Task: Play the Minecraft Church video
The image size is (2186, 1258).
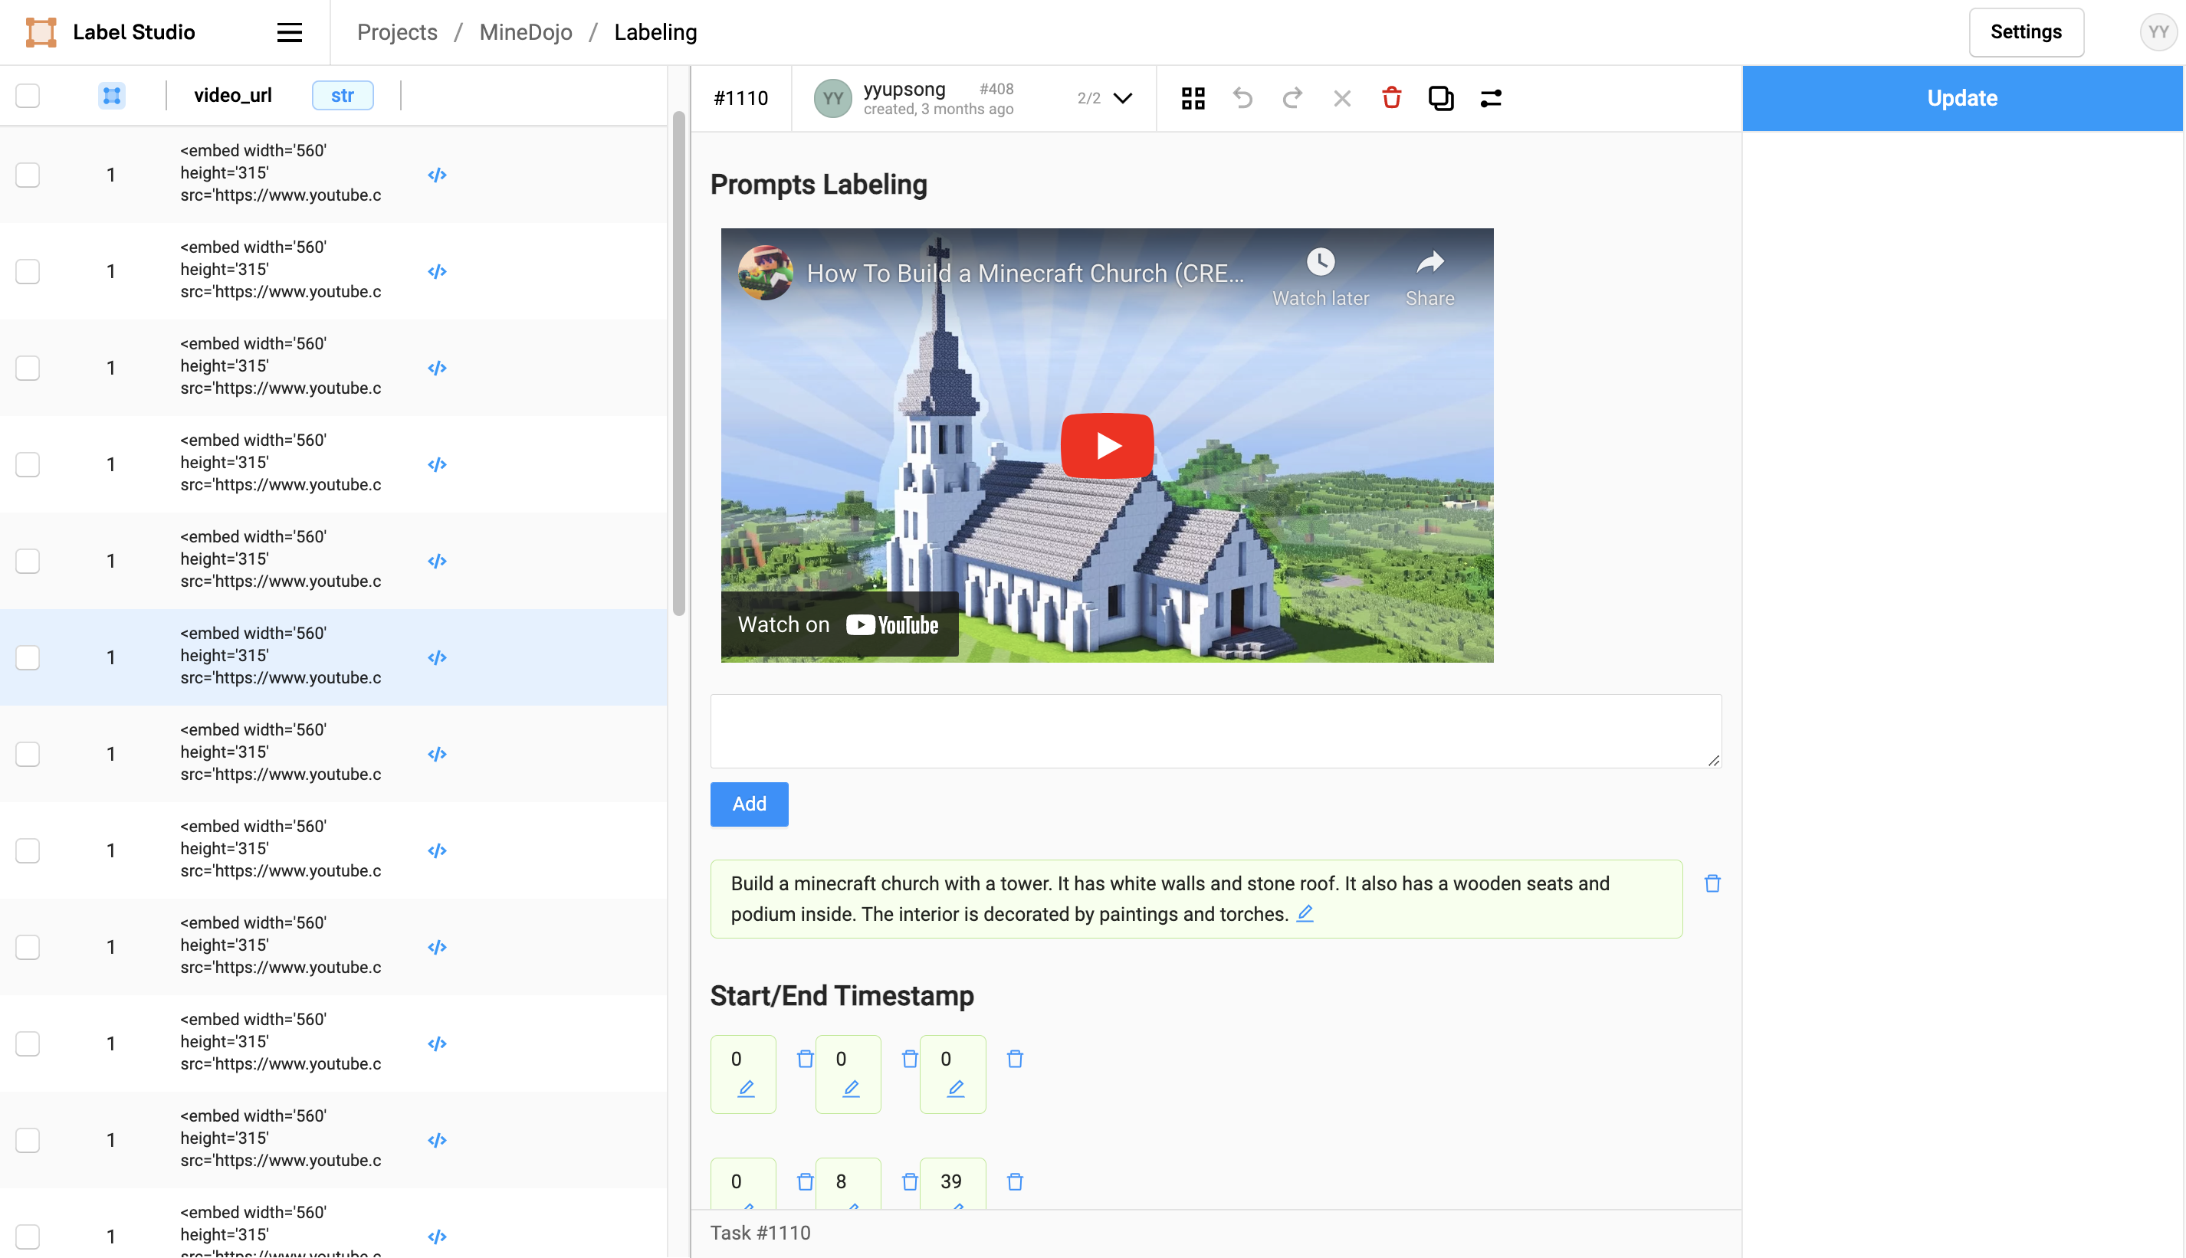Action: 1106,445
